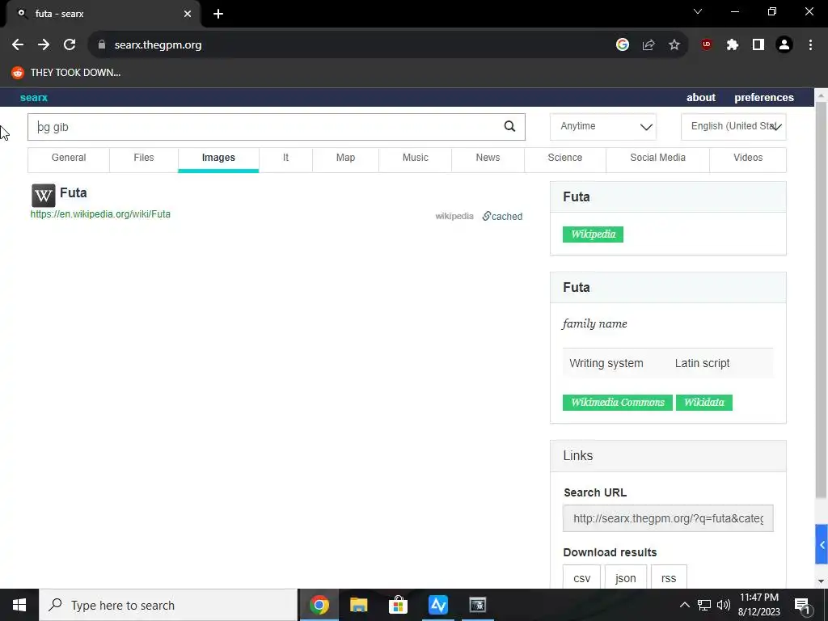Switch to the Music tab
828x621 pixels.
tap(415, 158)
